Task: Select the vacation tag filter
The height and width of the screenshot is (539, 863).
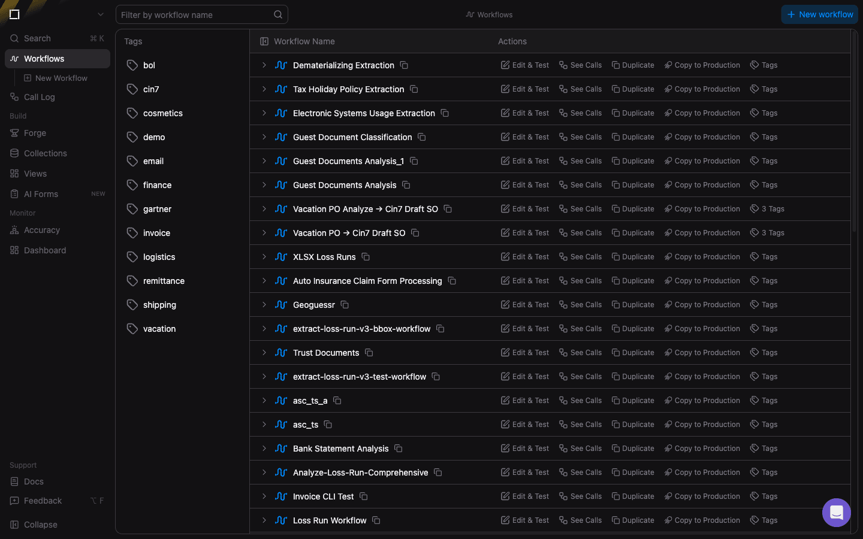Action: pos(159,329)
